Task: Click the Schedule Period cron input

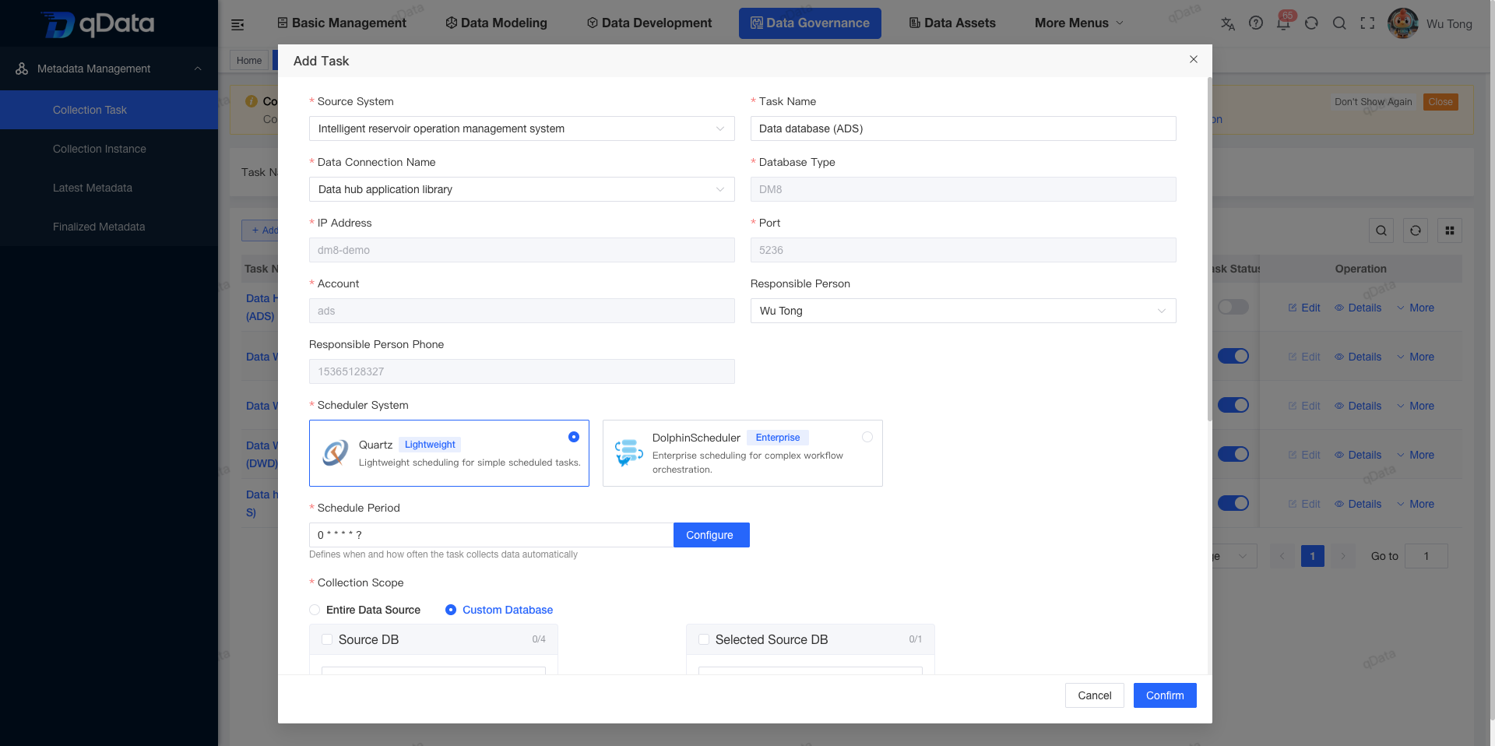Action: click(x=491, y=535)
